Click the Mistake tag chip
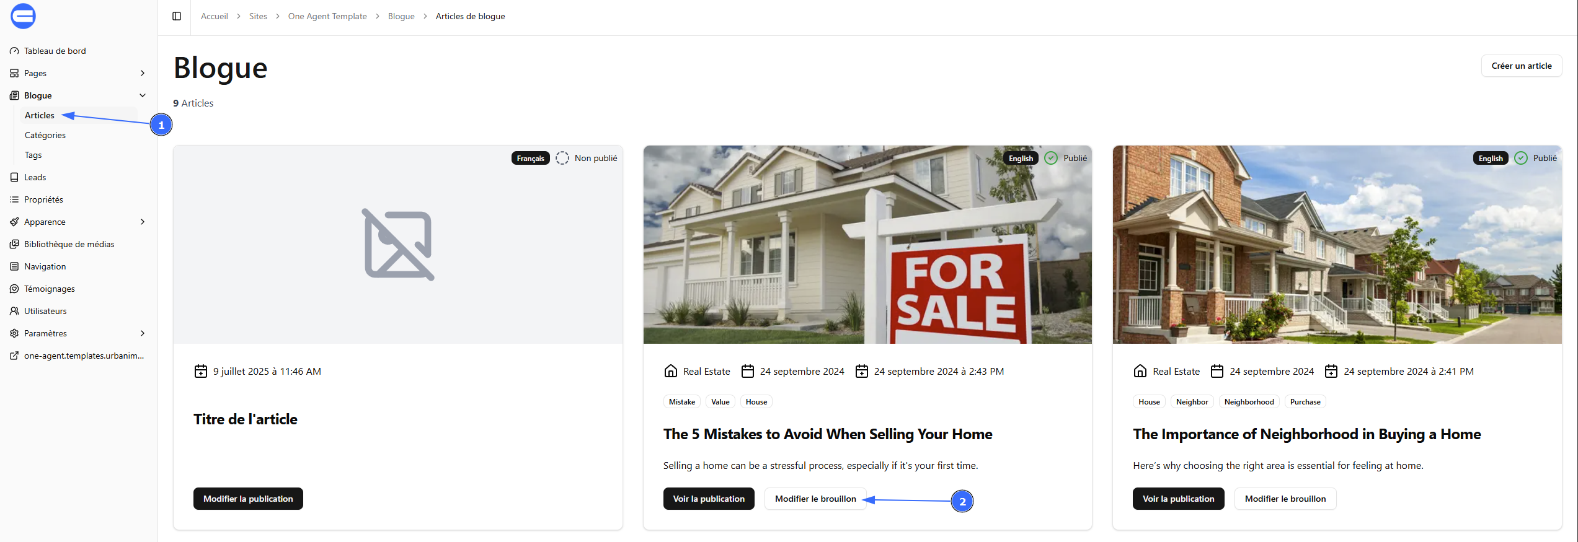This screenshot has width=1578, height=542. click(682, 402)
